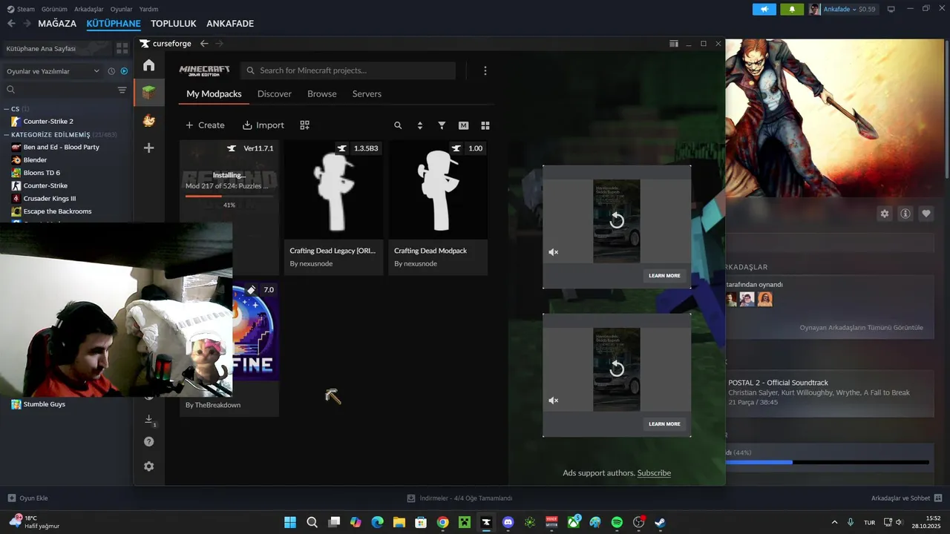Click Learn More on lower ad
The width and height of the screenshot is (950, 534).
click(x=664, y=424)
